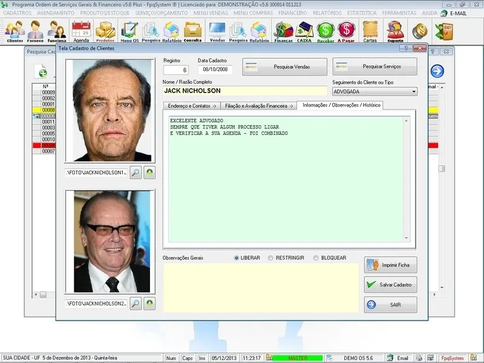
Task: Click magnifier icon beside the top photo path
Action: pos(136,173)
